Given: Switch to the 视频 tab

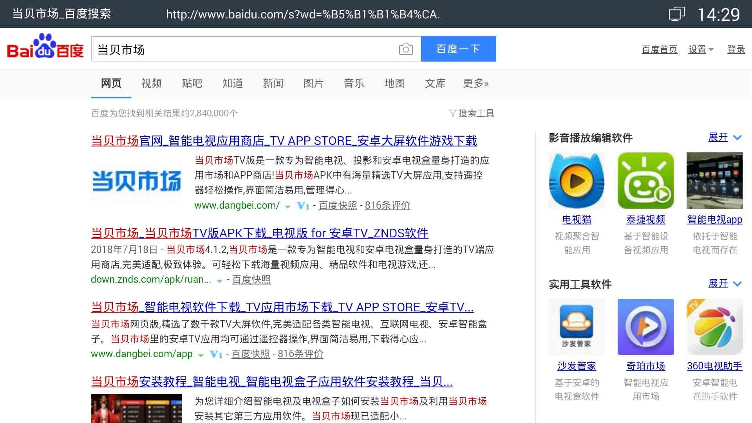Looking at the screenshot, I should pos(151,83).
